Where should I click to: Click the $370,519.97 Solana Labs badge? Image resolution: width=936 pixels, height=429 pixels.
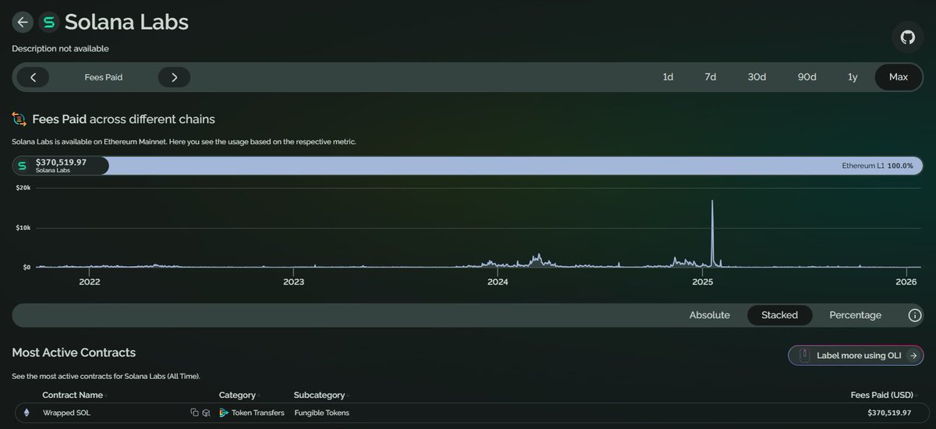click(x=61, y=165)
